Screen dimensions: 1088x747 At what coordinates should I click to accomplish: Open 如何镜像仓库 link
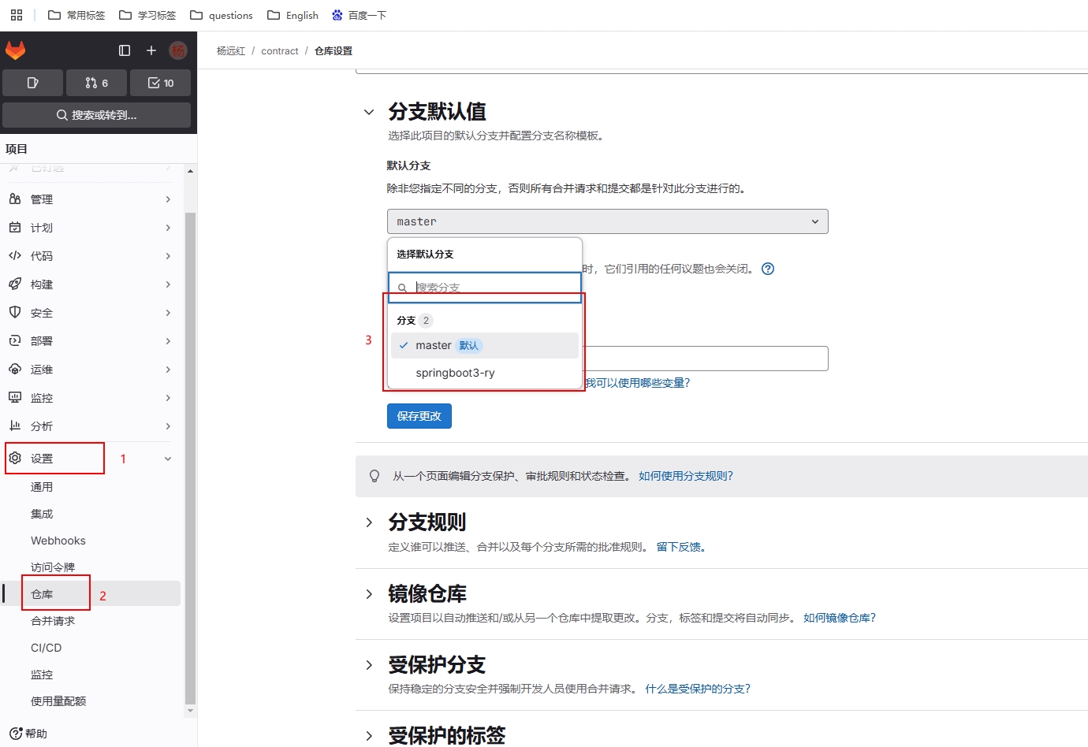point(840,618)
